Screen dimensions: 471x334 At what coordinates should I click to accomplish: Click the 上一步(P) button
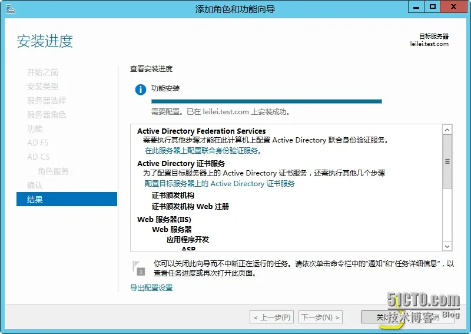click(271, 317)
